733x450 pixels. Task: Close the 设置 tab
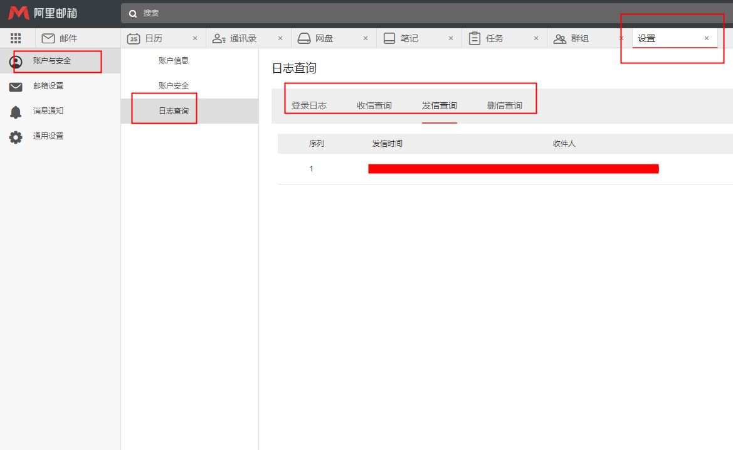[706, 38]
